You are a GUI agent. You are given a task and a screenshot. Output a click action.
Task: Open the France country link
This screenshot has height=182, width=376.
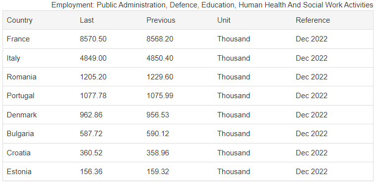tap(18, 39)
